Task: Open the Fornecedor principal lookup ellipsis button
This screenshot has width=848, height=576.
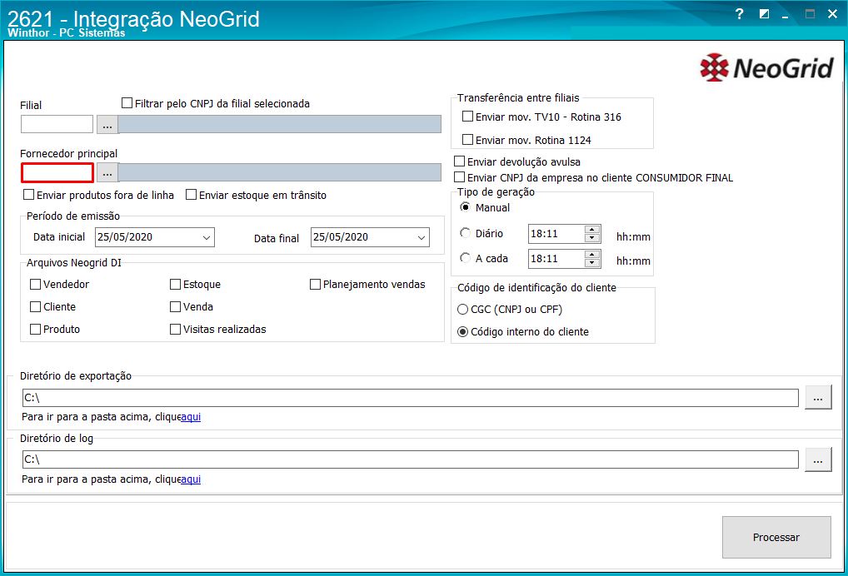Action: pyautogui.click(x=107, y=172)
